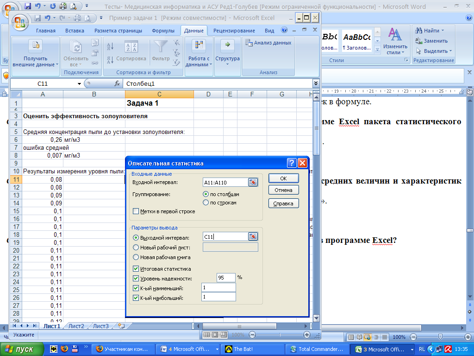Open the Рецензирование ribbon tab
This screenshot has height=356, width=474.
[x=234, y=31]
